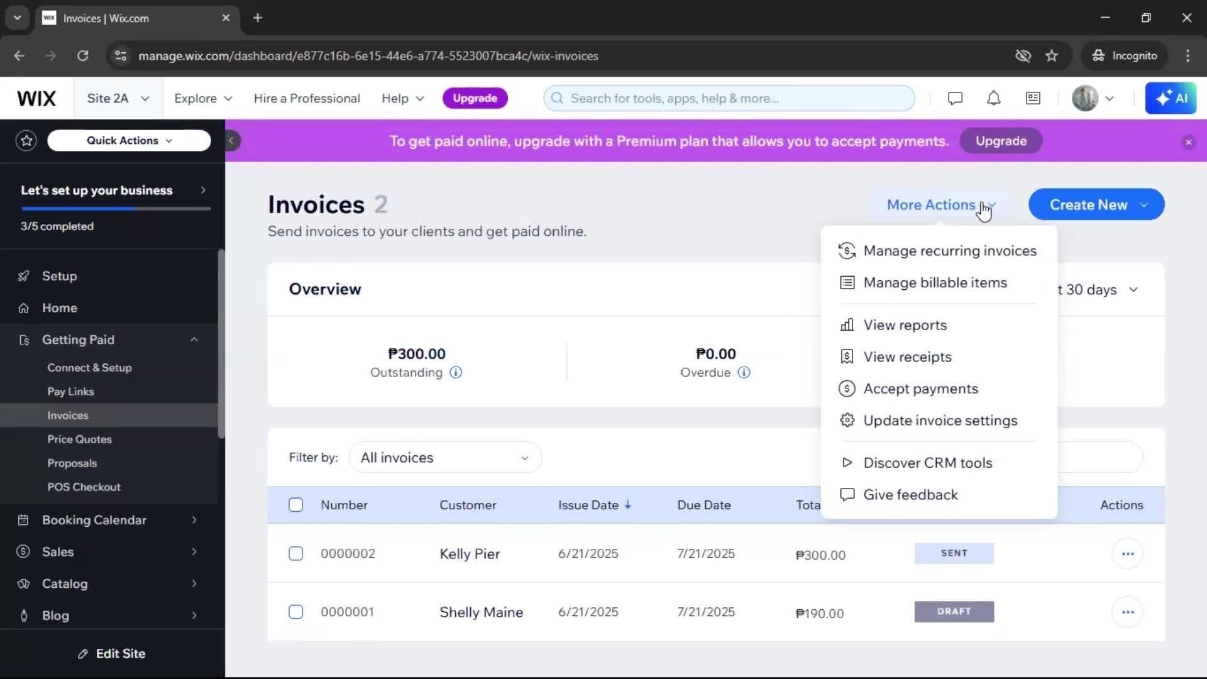The width and height of the screenshot is (1207, 679).
Task: Toggle the More Actions dropdown
Action: (x=941, y=205)
